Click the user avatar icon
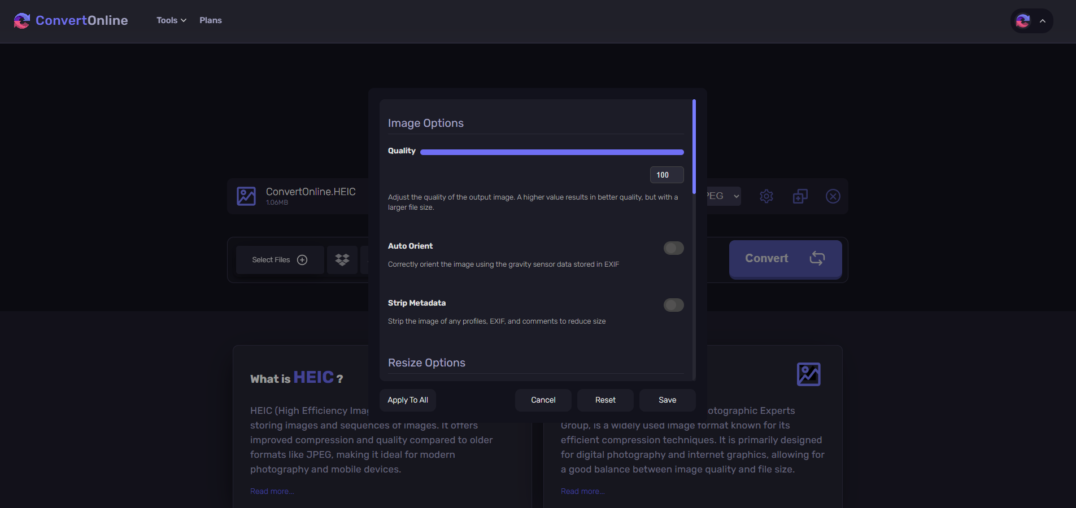 point(1023,21)
